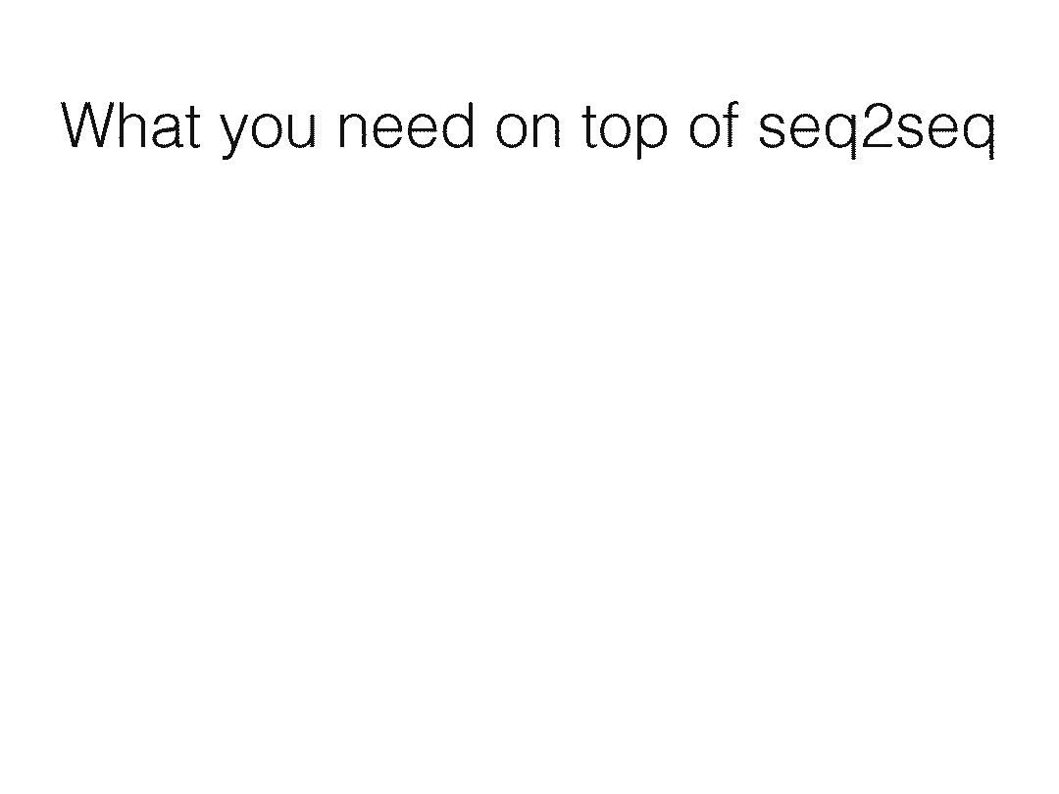Click the digit "2" inside seq2seq

tap(878, 125)
